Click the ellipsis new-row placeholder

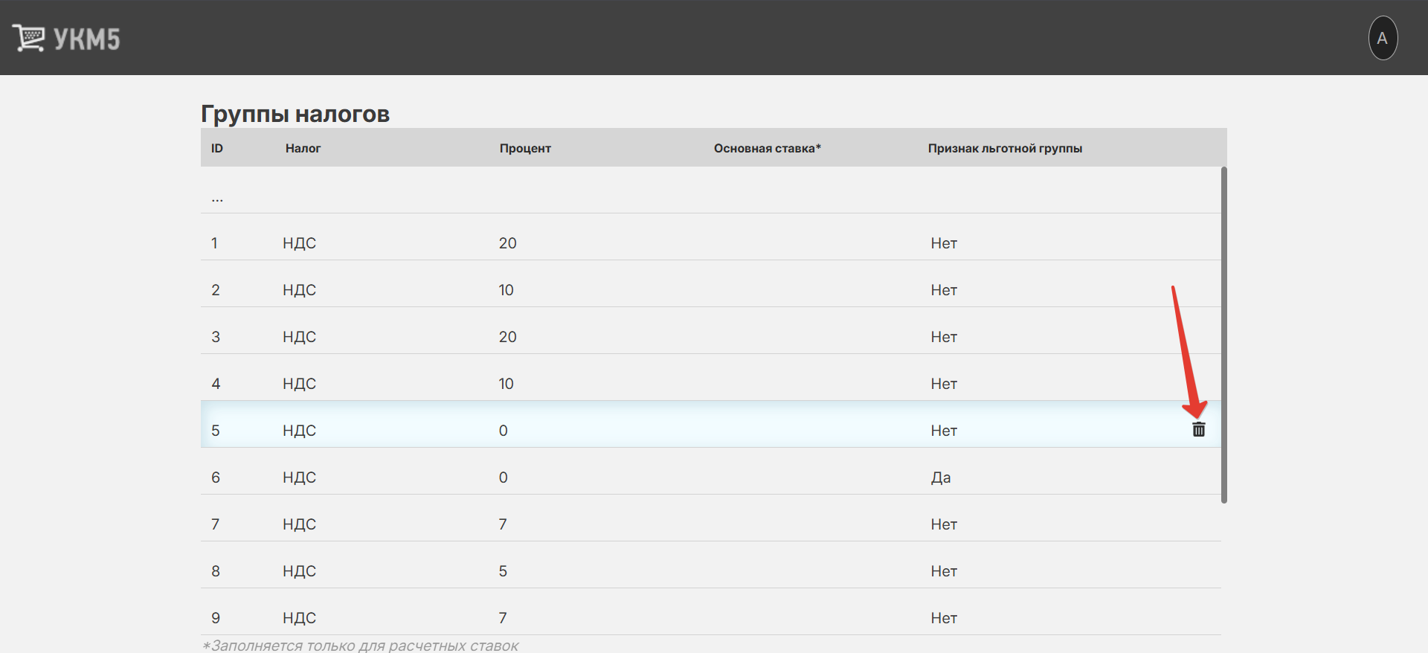[x=217, y=198]
